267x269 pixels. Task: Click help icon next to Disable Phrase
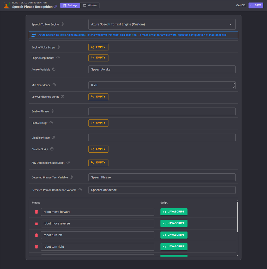[53, 137]
